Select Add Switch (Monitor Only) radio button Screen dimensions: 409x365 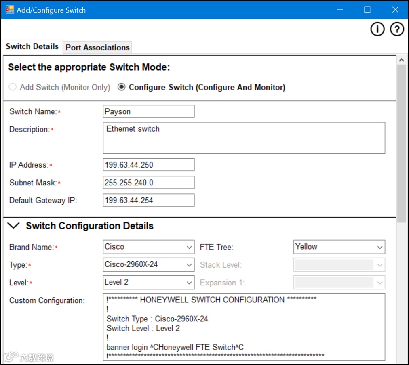tap(13, 87)
